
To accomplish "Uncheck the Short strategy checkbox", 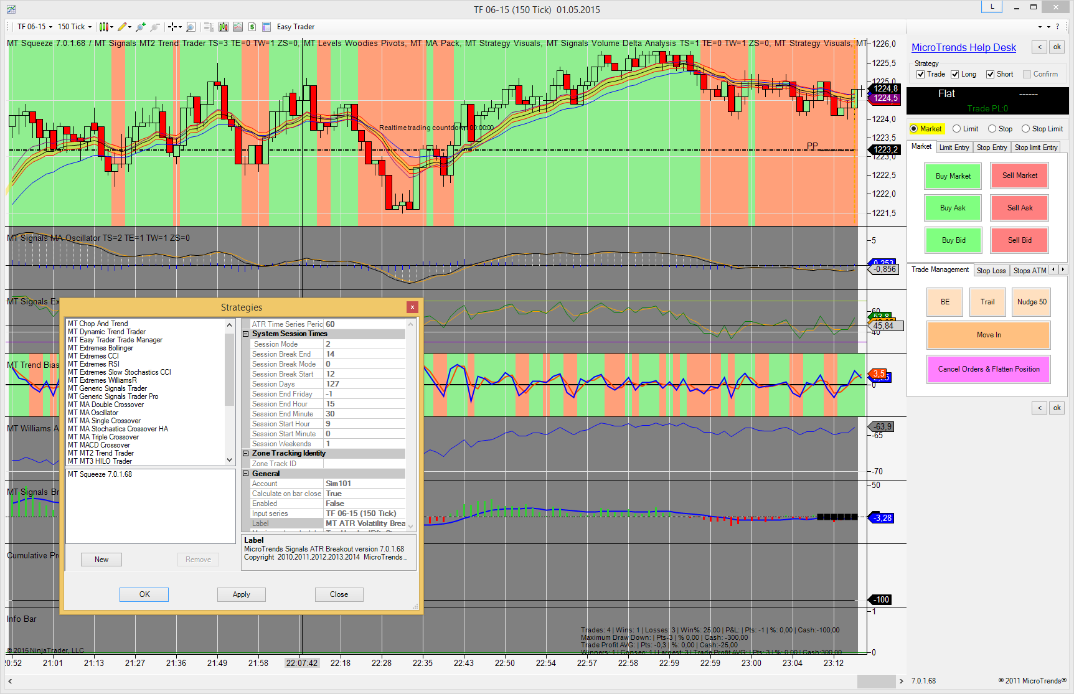I will (x=990, y=75).
